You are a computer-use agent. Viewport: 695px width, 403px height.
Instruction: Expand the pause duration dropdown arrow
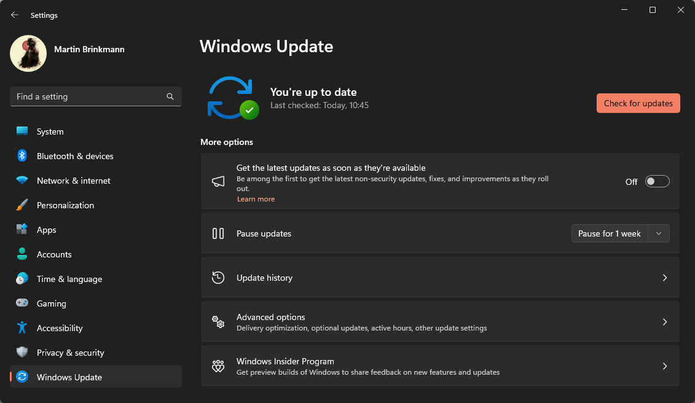click(659, 233)
